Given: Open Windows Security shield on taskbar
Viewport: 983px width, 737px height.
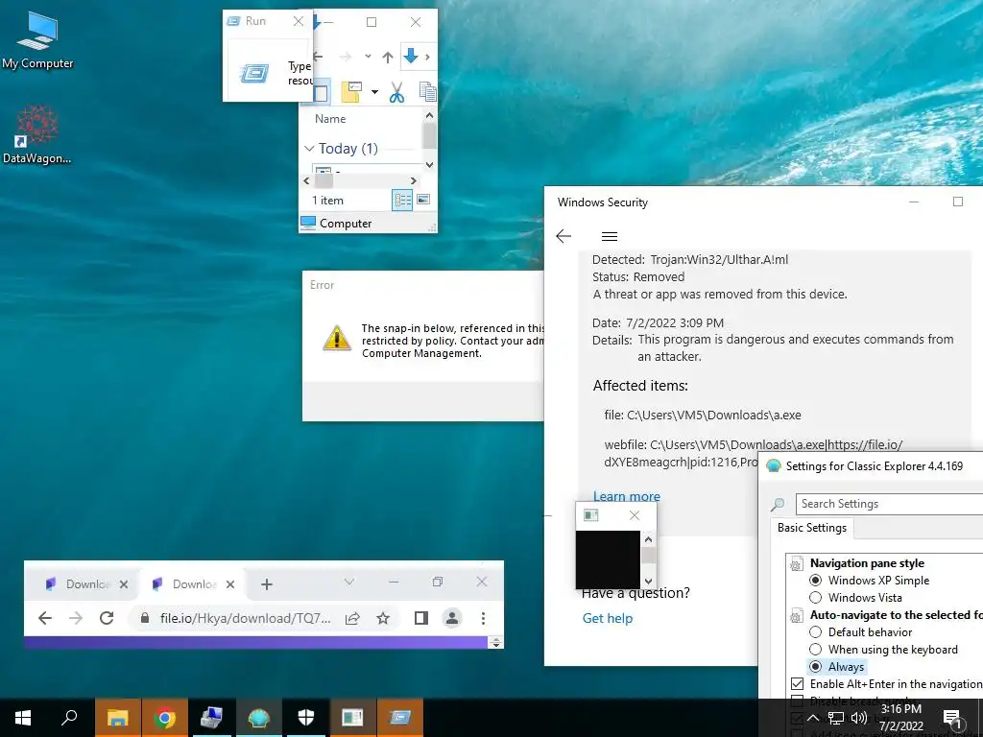Looking at the screenshot, I should (306, 718).
